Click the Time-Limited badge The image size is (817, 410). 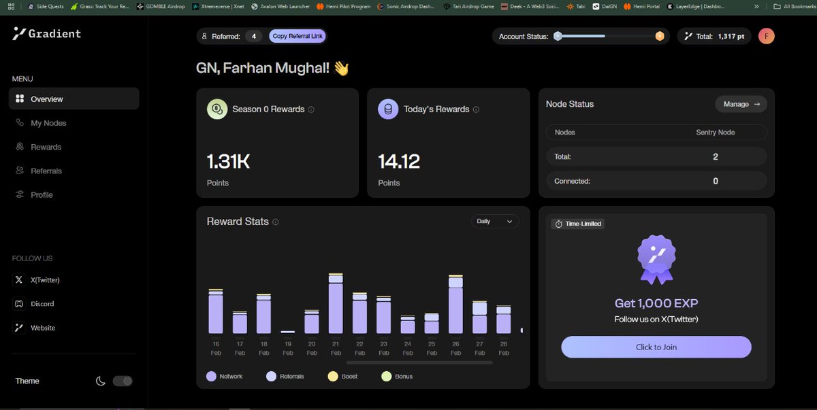[x=578, y=224]
